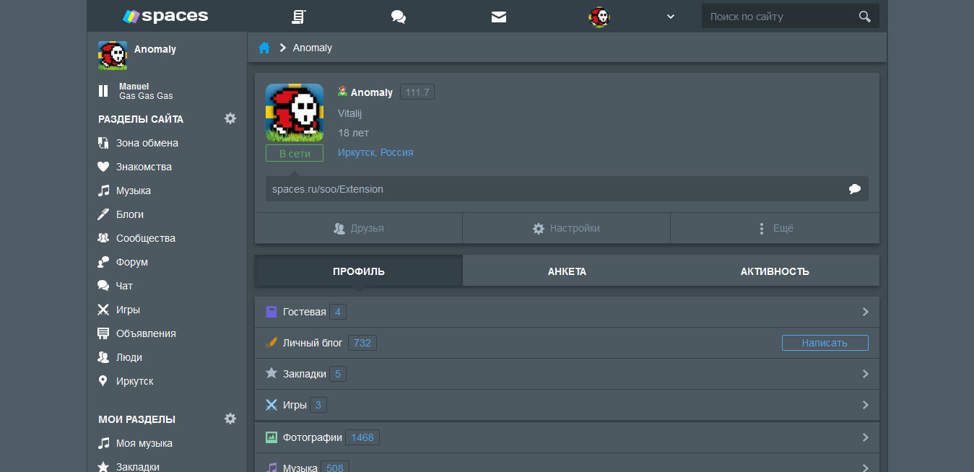Expand the Фотографии row chevron
The height and width of the screenshot is (472, 974).
pyautogui.click(x=865, y=437)
